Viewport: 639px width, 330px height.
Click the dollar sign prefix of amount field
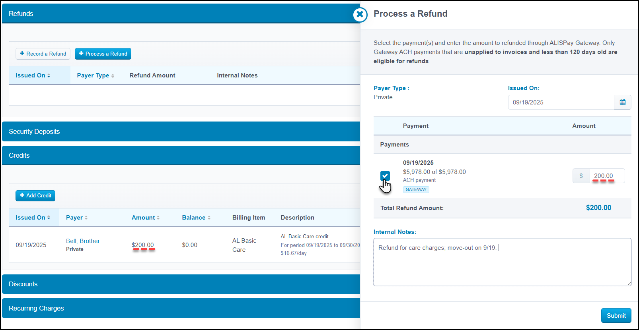[x=581, y=176]
